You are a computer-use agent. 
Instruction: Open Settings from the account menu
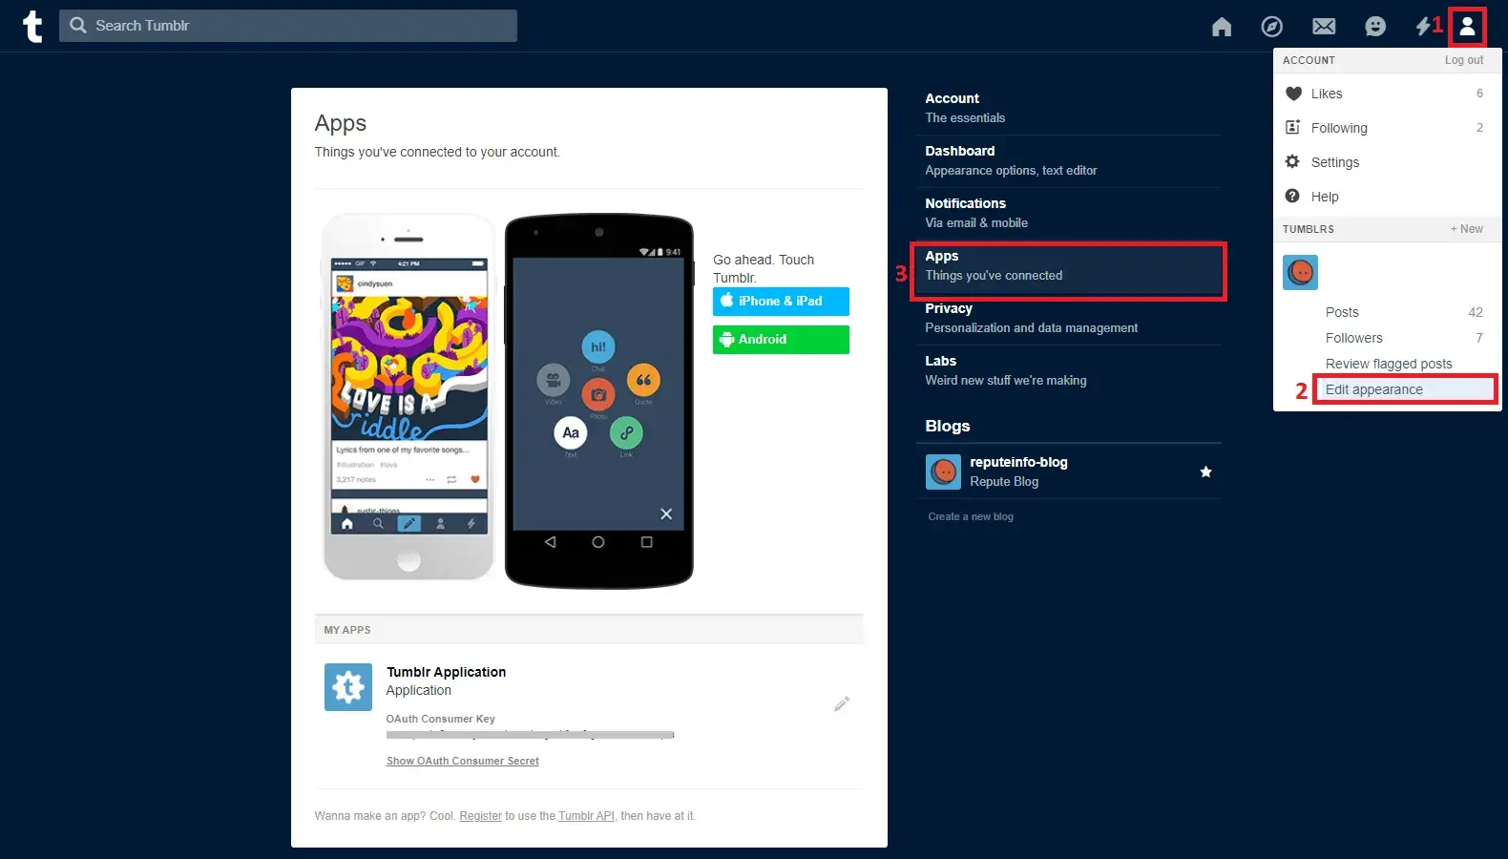point(1334,162)
